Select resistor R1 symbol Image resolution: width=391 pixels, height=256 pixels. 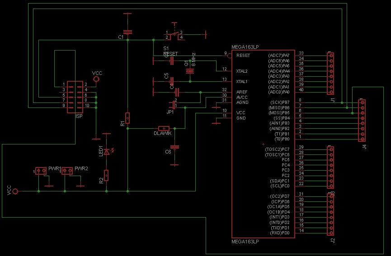coord(127,118)
